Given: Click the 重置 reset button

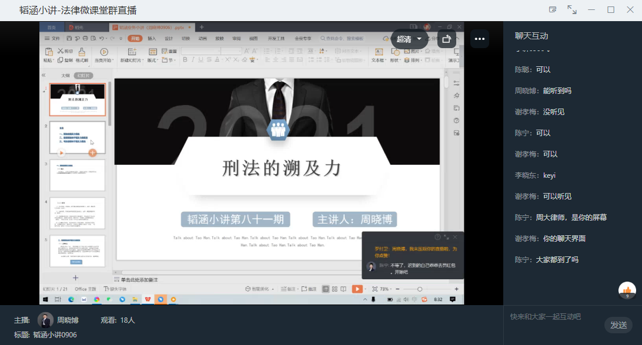Looking at the screenshot, I should (x=169, y=51).
